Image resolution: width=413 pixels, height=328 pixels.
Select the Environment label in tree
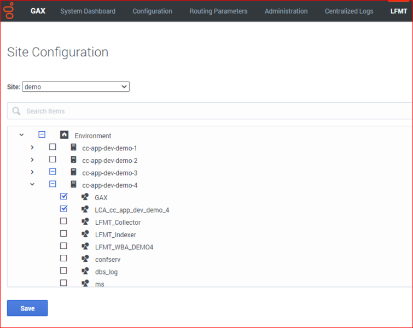93,136
